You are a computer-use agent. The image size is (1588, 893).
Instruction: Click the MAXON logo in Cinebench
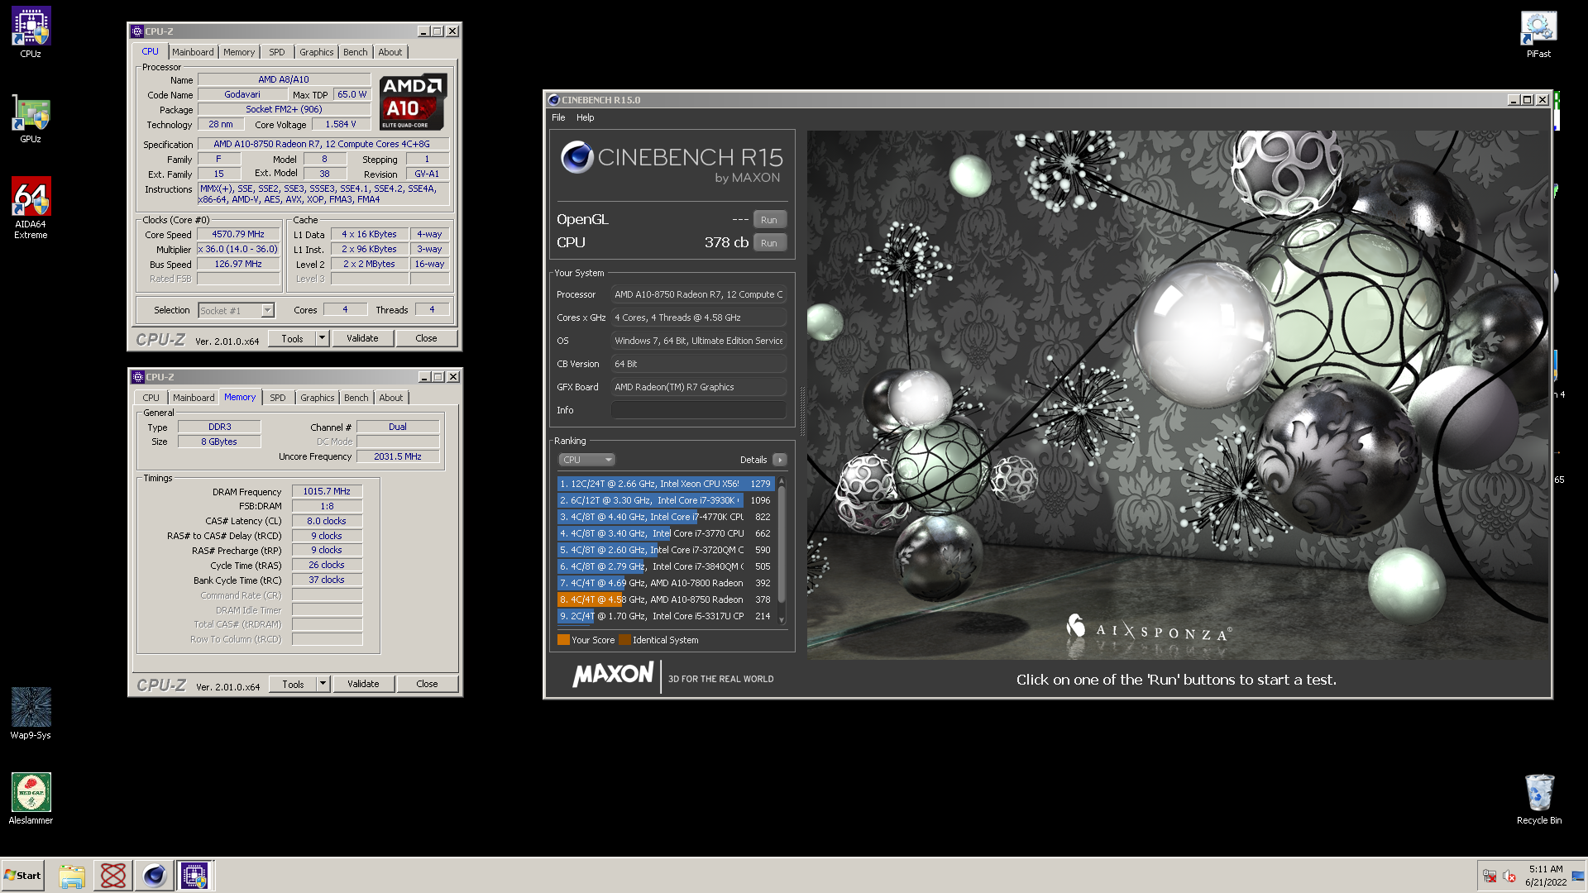(x=613, y=675)
